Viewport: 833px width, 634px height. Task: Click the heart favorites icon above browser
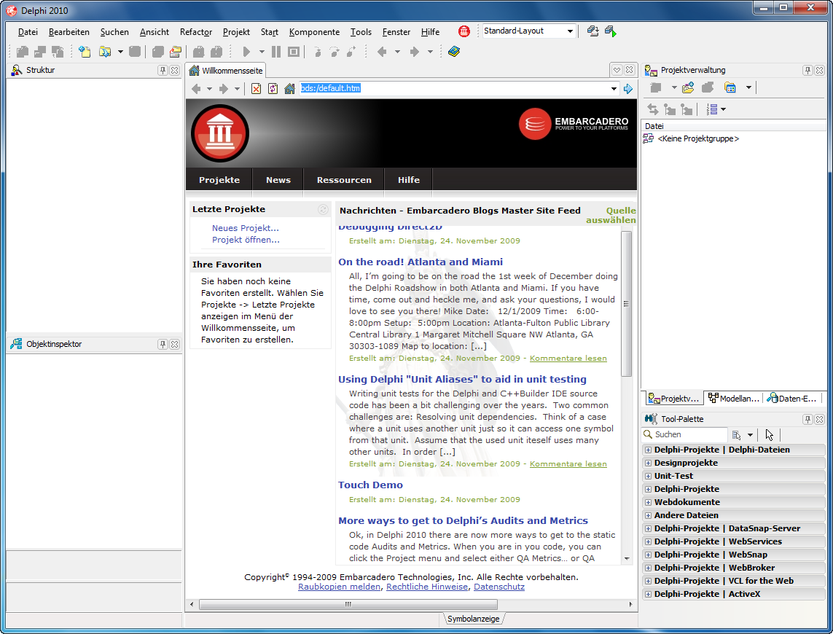(617, 70)
